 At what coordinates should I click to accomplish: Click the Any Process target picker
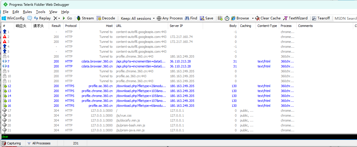tap(170, 18)
